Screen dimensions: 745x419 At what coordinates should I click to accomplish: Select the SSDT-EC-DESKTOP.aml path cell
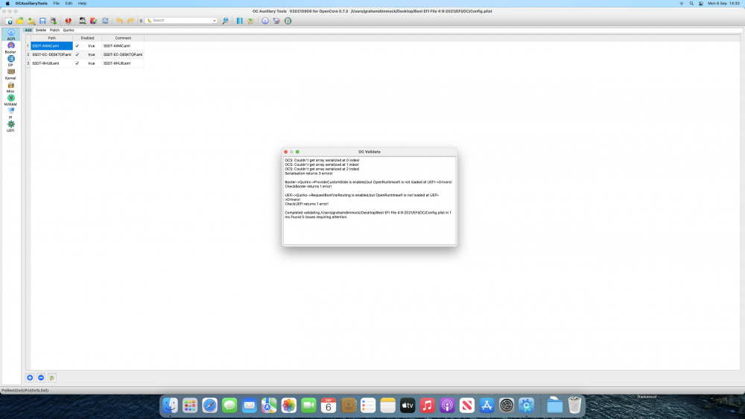point(52,54)
